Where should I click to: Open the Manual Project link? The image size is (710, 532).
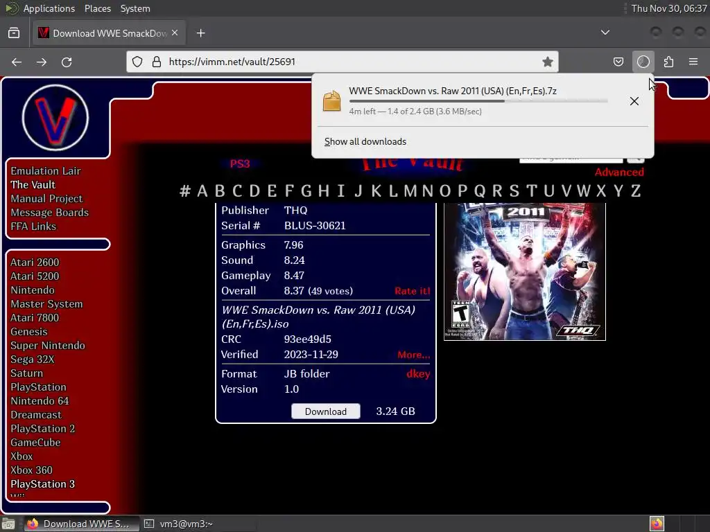click(46, 199)
